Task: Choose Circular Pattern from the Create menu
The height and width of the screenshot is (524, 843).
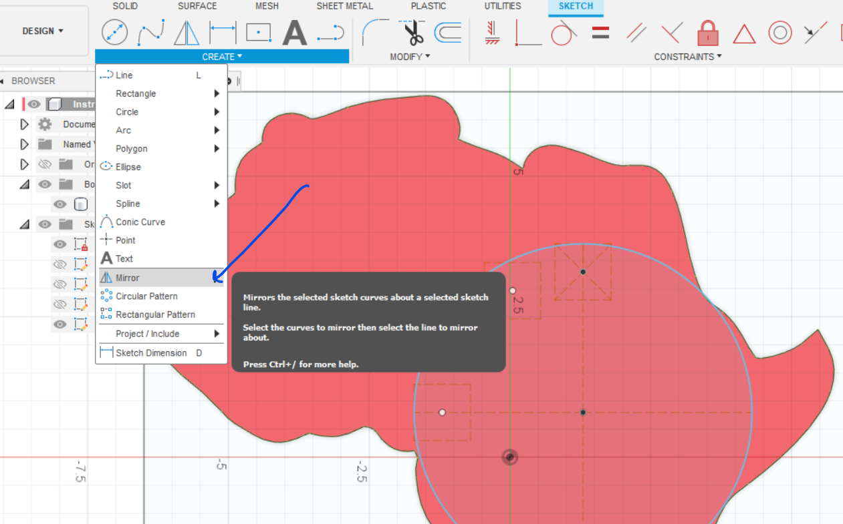Action: click(x=145, y=296)
